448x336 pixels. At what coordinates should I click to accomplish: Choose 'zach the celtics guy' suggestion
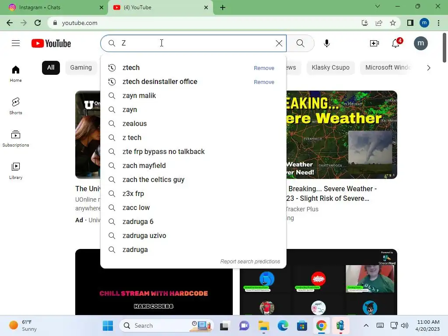pyautogui.click(x=193, y=180)
